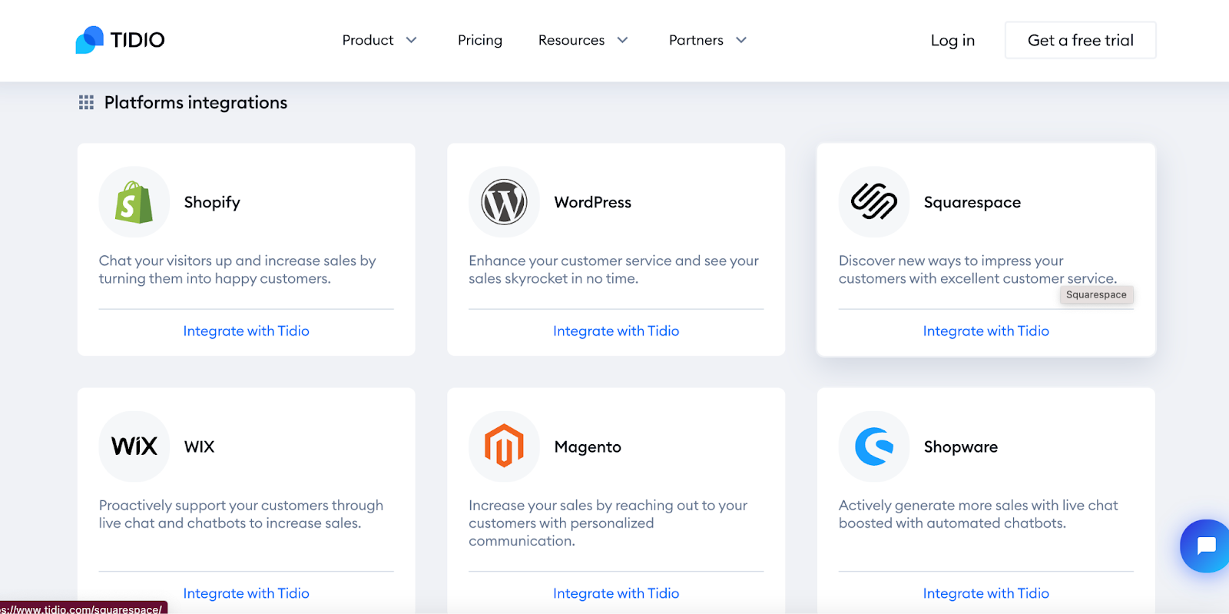Click the WordPress description 'Enhance your customer service'
This screenshot has width=1229, height=614.
[614, 270]
